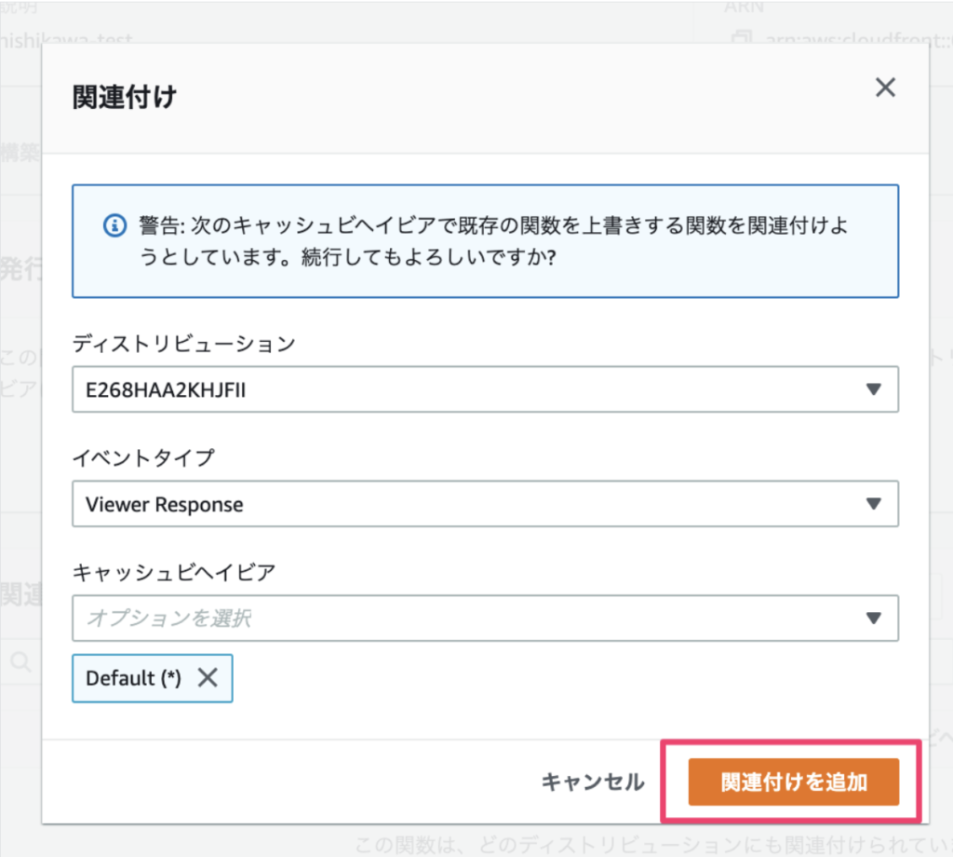Click the cache behavior dropdown caret icon

tap(873, 618)
